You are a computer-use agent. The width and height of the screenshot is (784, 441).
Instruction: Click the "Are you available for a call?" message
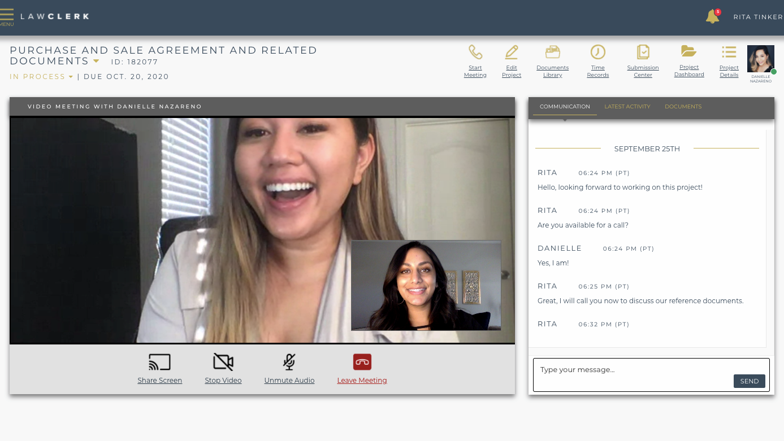pyautogui.click(x=583, y=225)
